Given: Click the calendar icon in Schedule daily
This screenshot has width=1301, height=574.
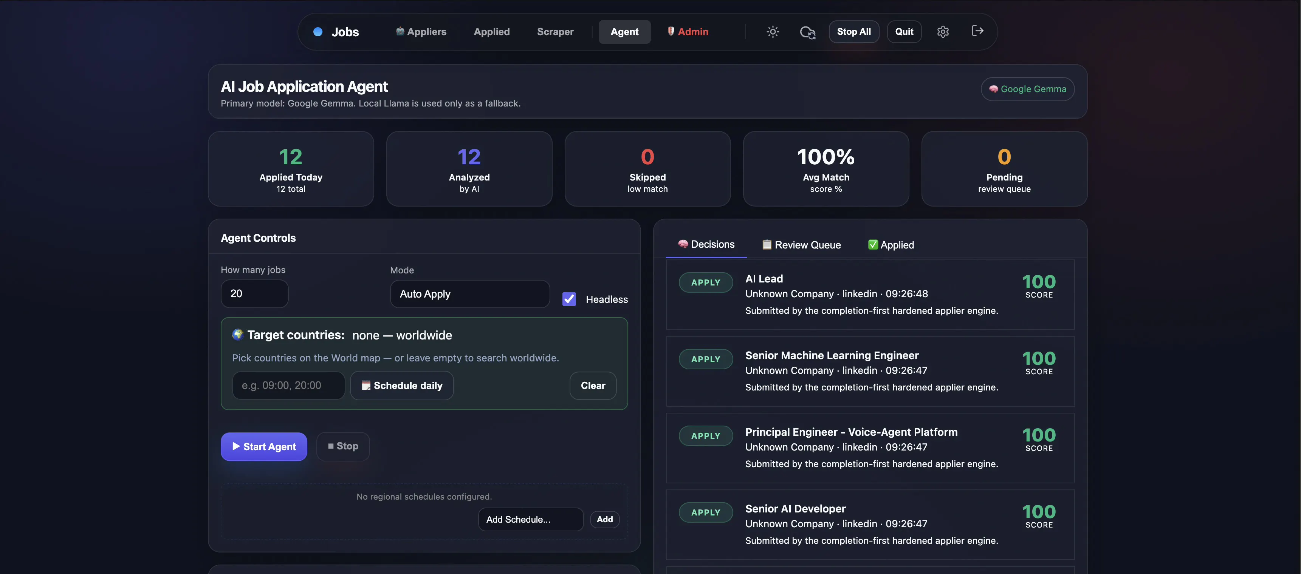Looking at the screenshot, I should pos(366,386).
